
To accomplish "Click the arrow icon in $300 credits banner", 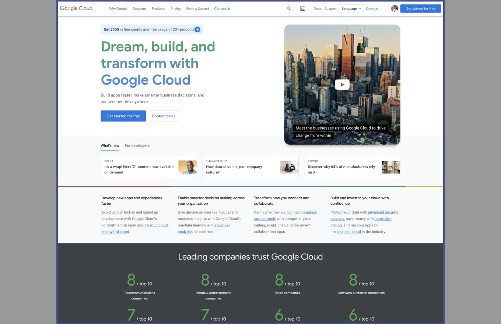I will tap(197, 29).
